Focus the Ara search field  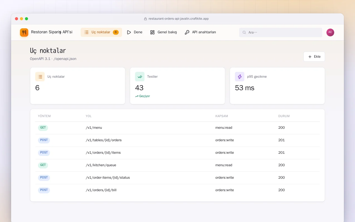tap(281, 32)
